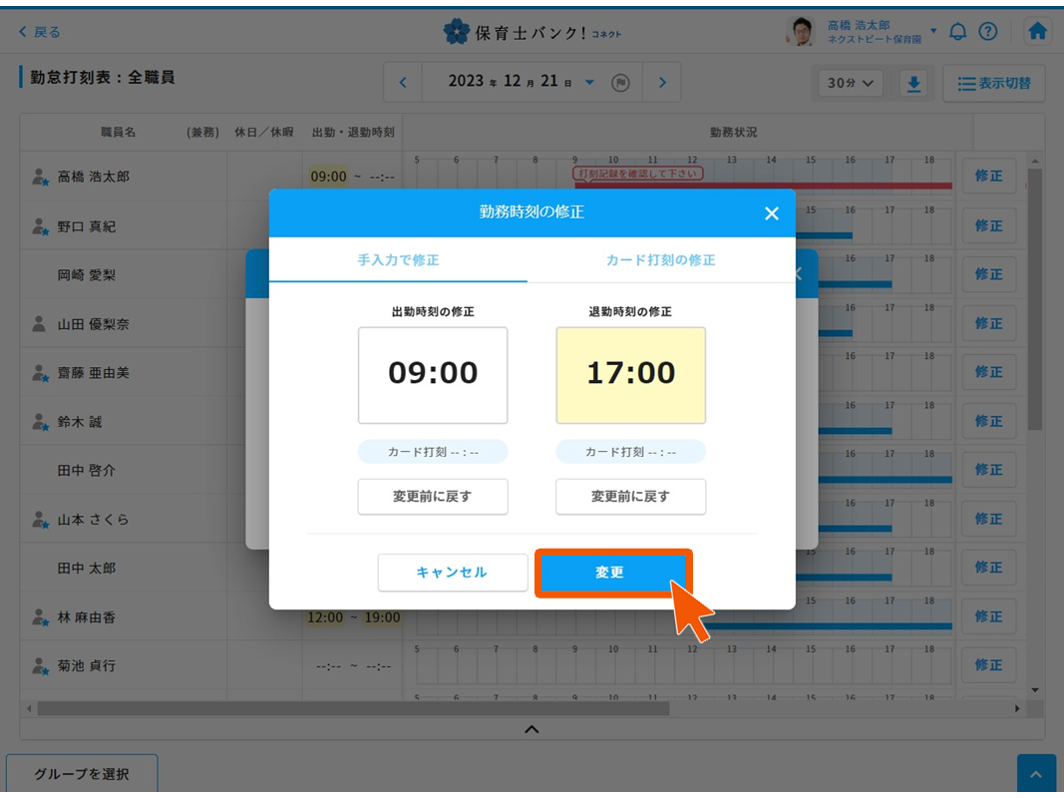Expand the bottom panel chevron

532,729
